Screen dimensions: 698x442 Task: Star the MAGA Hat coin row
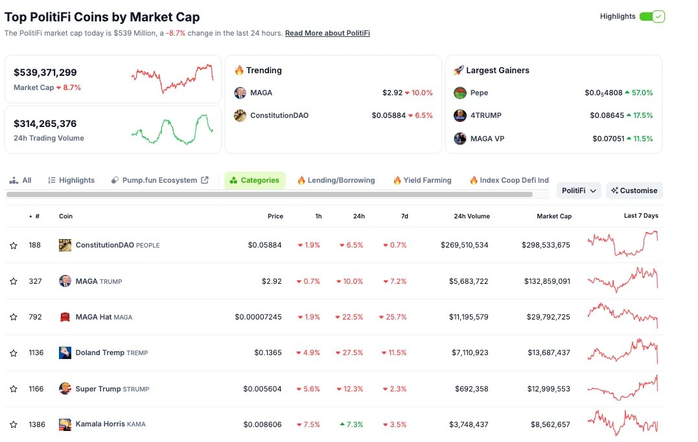[14, 317]
